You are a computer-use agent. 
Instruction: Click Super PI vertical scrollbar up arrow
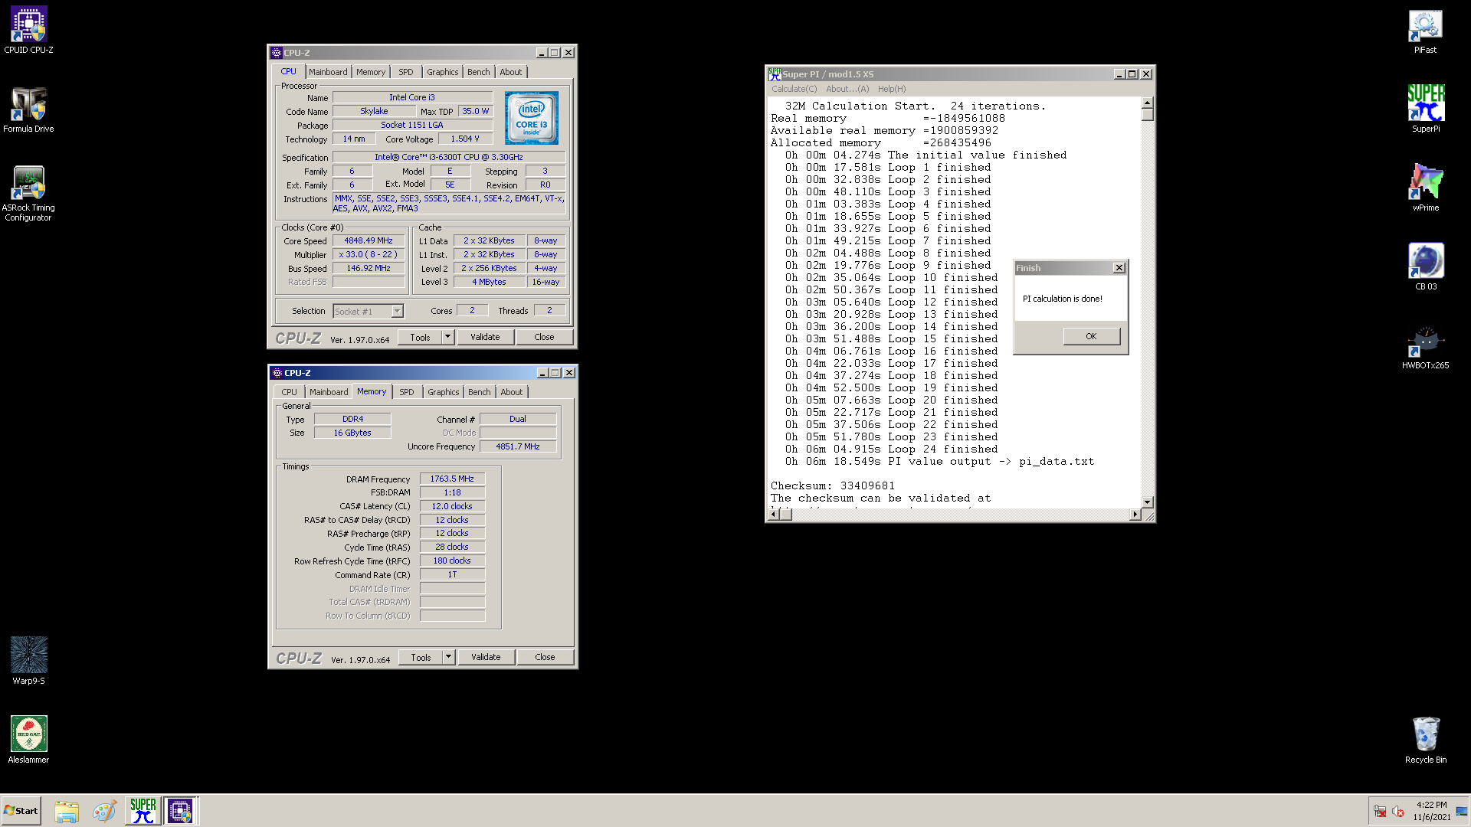(1147, 103)
